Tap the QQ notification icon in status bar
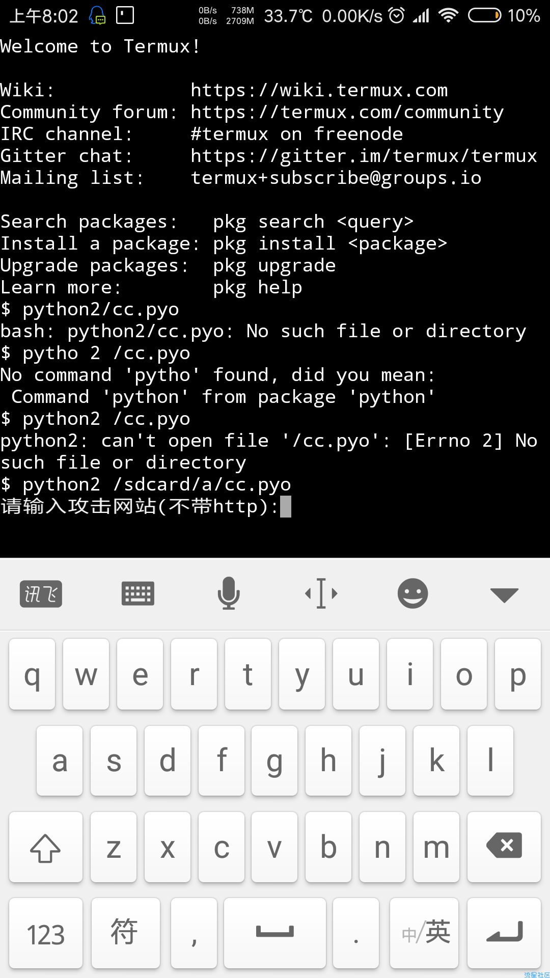 97,15
